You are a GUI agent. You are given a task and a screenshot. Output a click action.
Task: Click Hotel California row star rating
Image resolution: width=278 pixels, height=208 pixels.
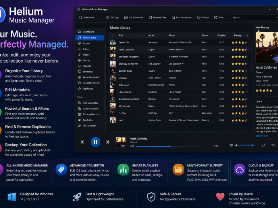coord(239,50)
